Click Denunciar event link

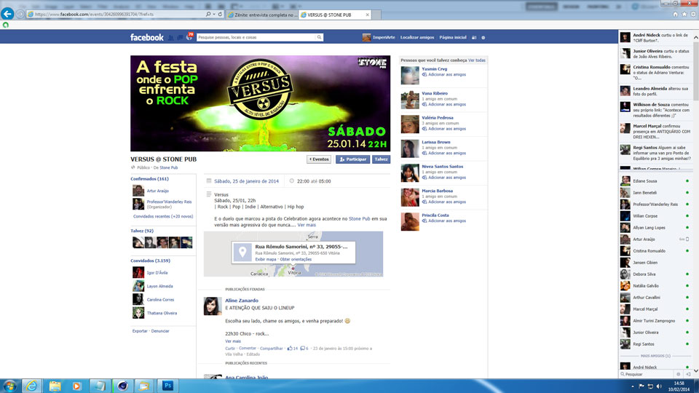[160, 331]
